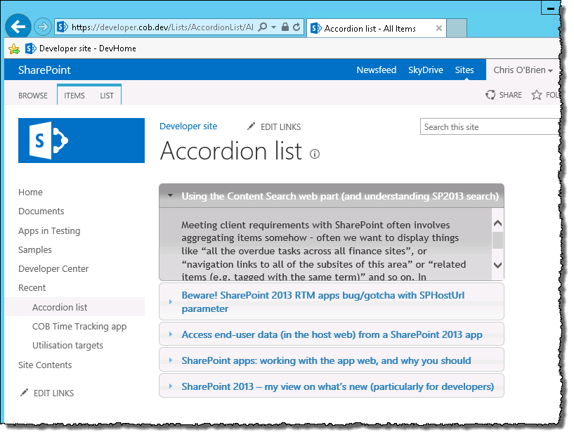Open the Developer site breadcrumb link
The image size is (574, 437).
[x=188, y=126]
